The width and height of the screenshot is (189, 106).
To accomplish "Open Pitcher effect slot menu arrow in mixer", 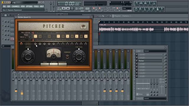I will 137,61.
